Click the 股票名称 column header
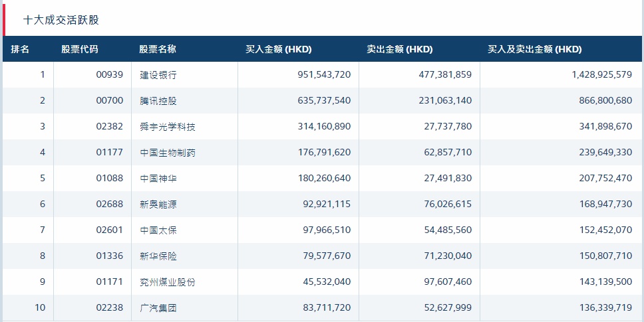The height and width of the screenshot is (322, 644). tap(158, 50)
